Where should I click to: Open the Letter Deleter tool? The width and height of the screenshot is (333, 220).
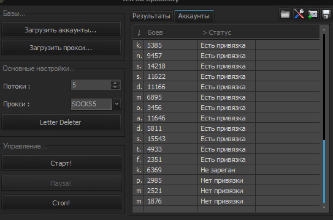[61, 122]
